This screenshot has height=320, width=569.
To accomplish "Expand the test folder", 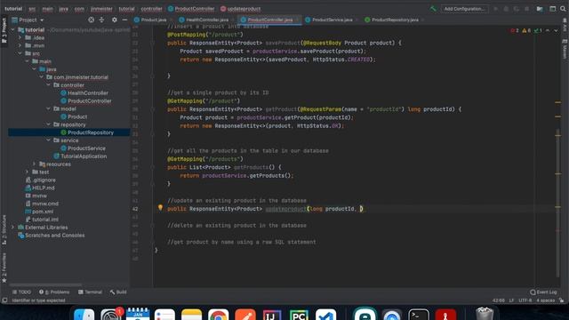I will tap(28, 172).
